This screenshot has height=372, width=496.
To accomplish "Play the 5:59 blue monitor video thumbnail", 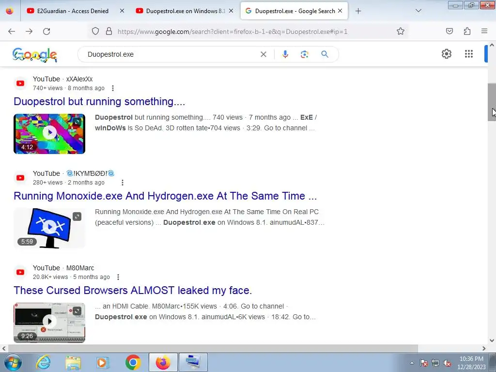I will tap(49, 228).
